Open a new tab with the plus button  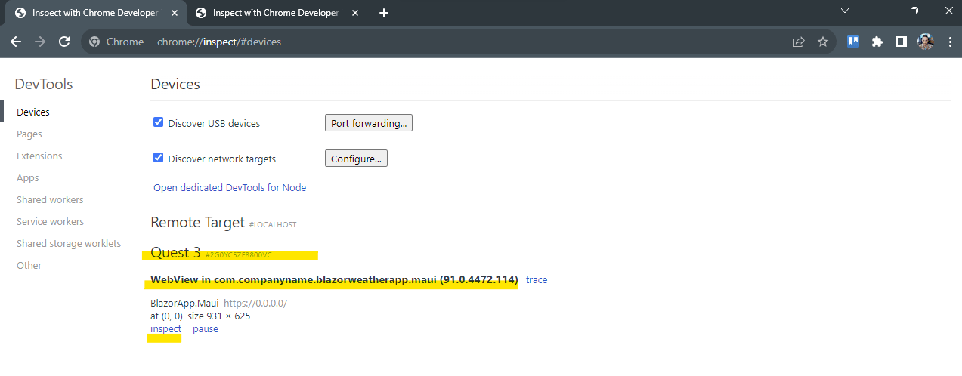[x=384, y=13]
